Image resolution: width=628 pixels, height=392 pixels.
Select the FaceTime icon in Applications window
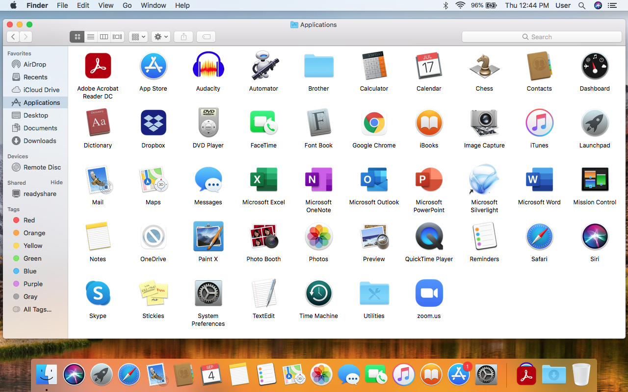click(263, 122)
